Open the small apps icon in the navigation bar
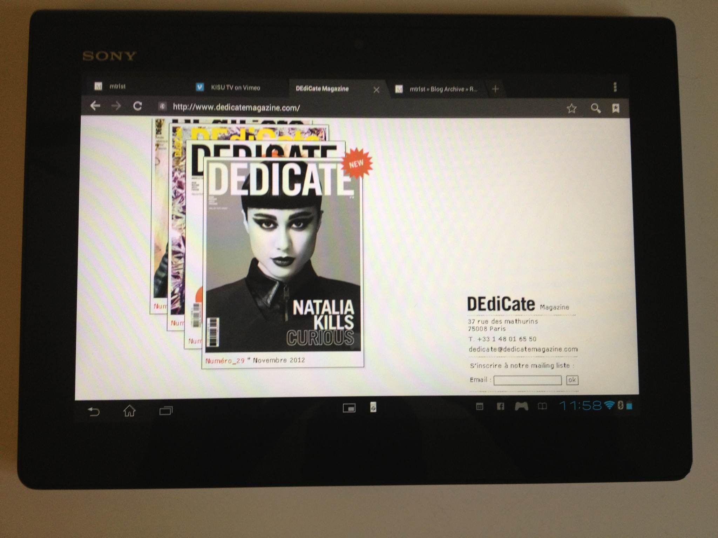 point(349,408)
